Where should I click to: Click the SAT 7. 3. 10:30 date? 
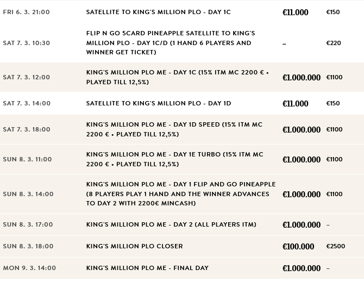(26, 43)
